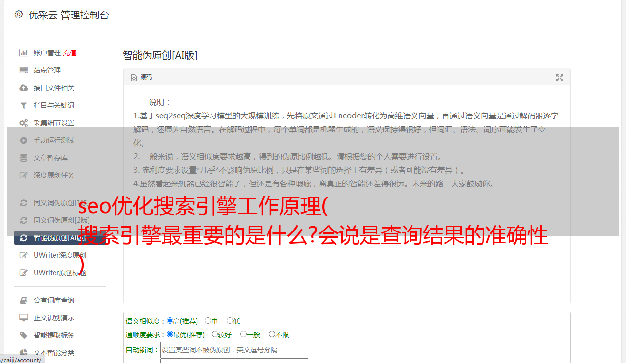Open 公有词库查询 menu item
This screenshot has height=363, width=626.
54,300
